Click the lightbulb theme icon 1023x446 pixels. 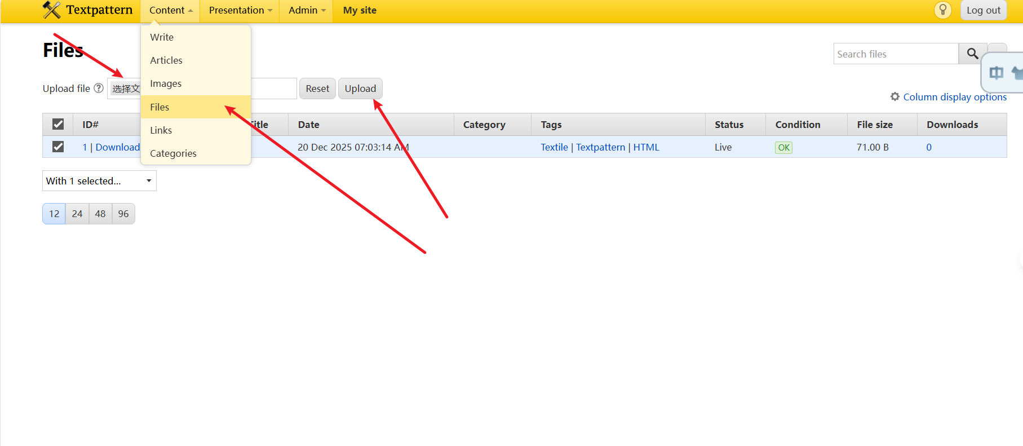(942, 10)
